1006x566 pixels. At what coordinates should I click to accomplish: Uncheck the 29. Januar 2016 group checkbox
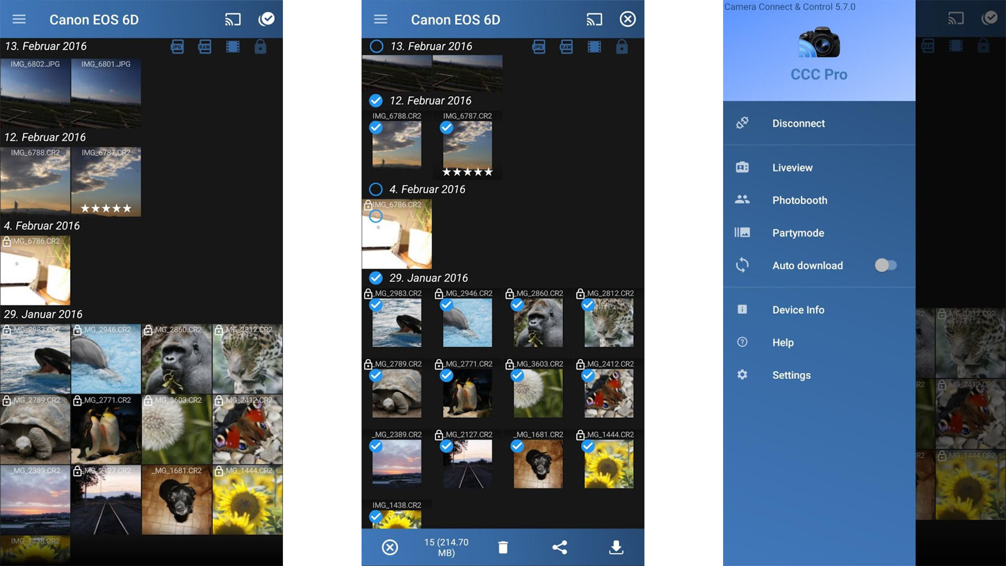376,278
